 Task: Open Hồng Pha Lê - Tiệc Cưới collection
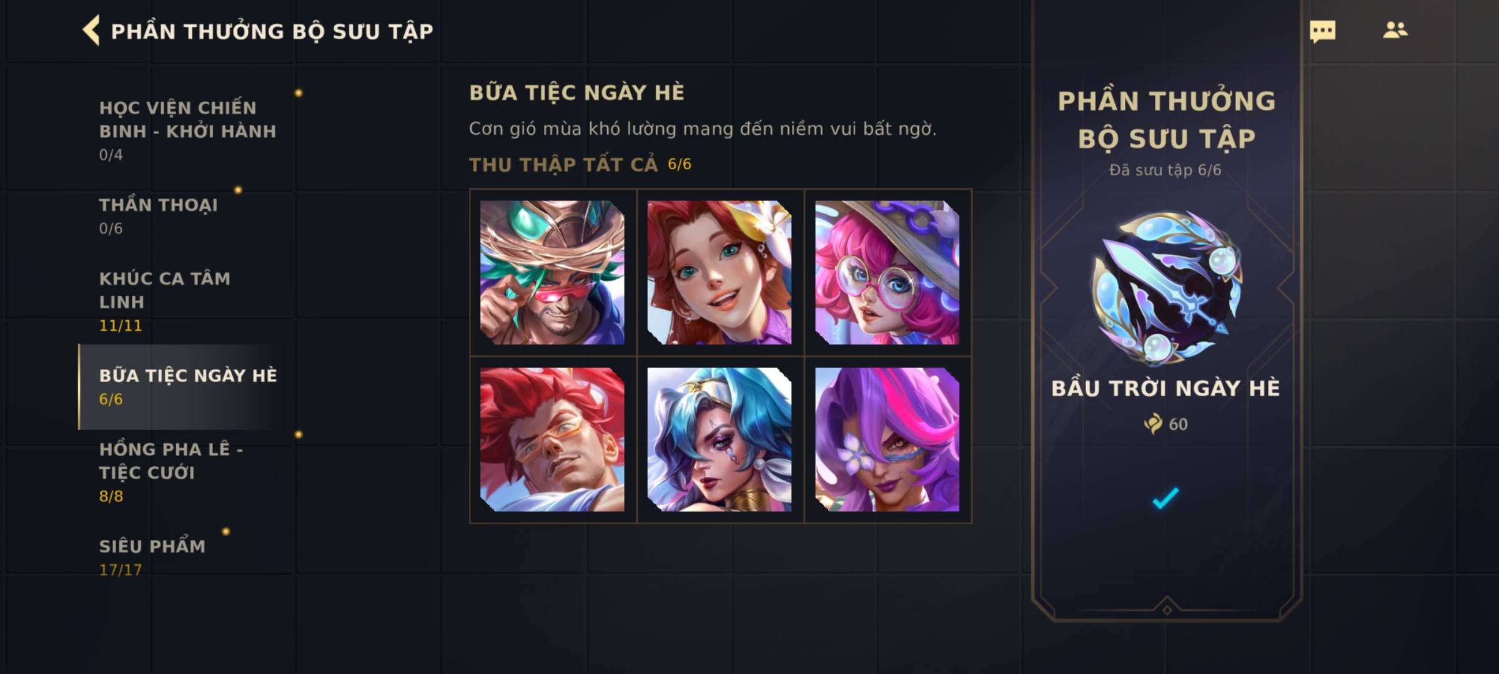coord(187,472)
